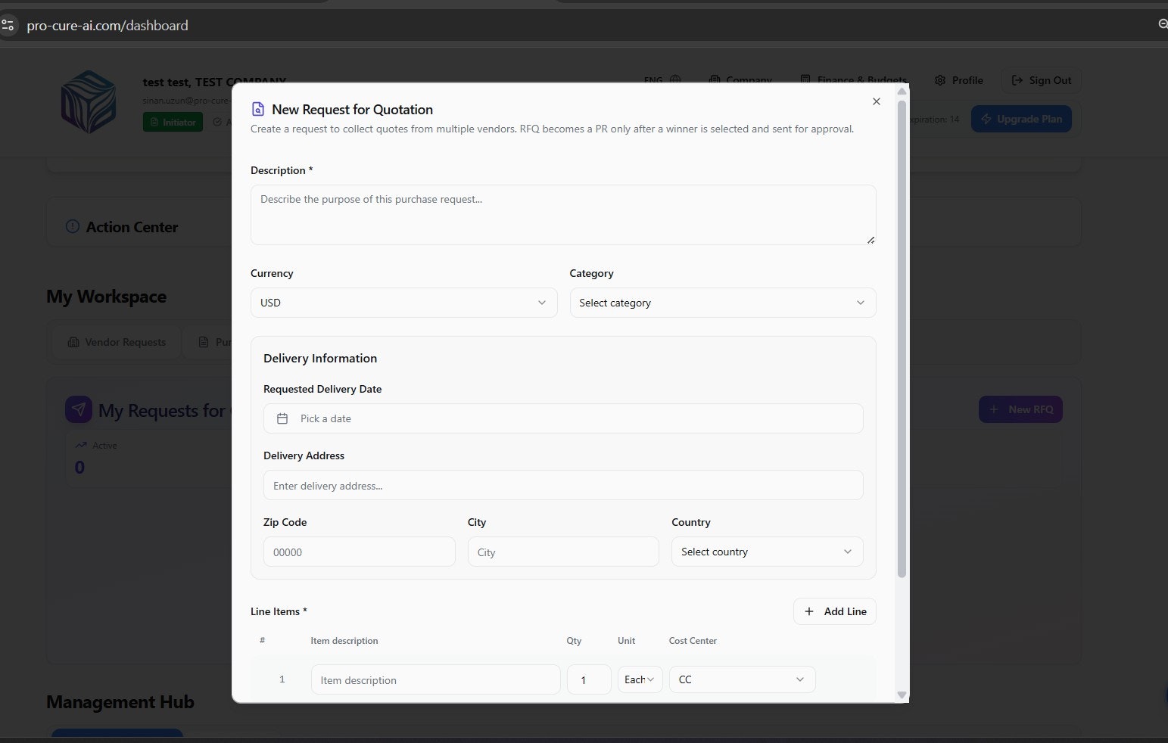
Task: Focus the City input field
Action: click(x=563, y=552)
